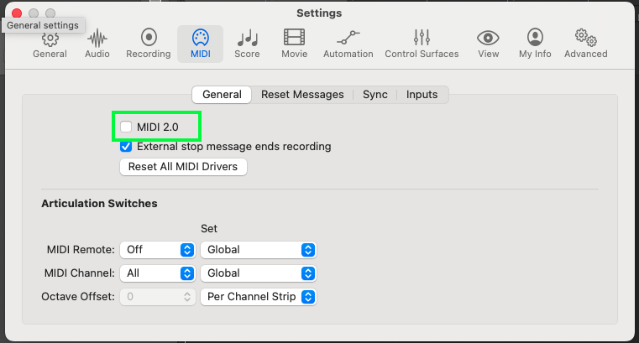The image size is (639, 343).
Task: Click the Octave Offset stepper field
Action: [157, 297]
